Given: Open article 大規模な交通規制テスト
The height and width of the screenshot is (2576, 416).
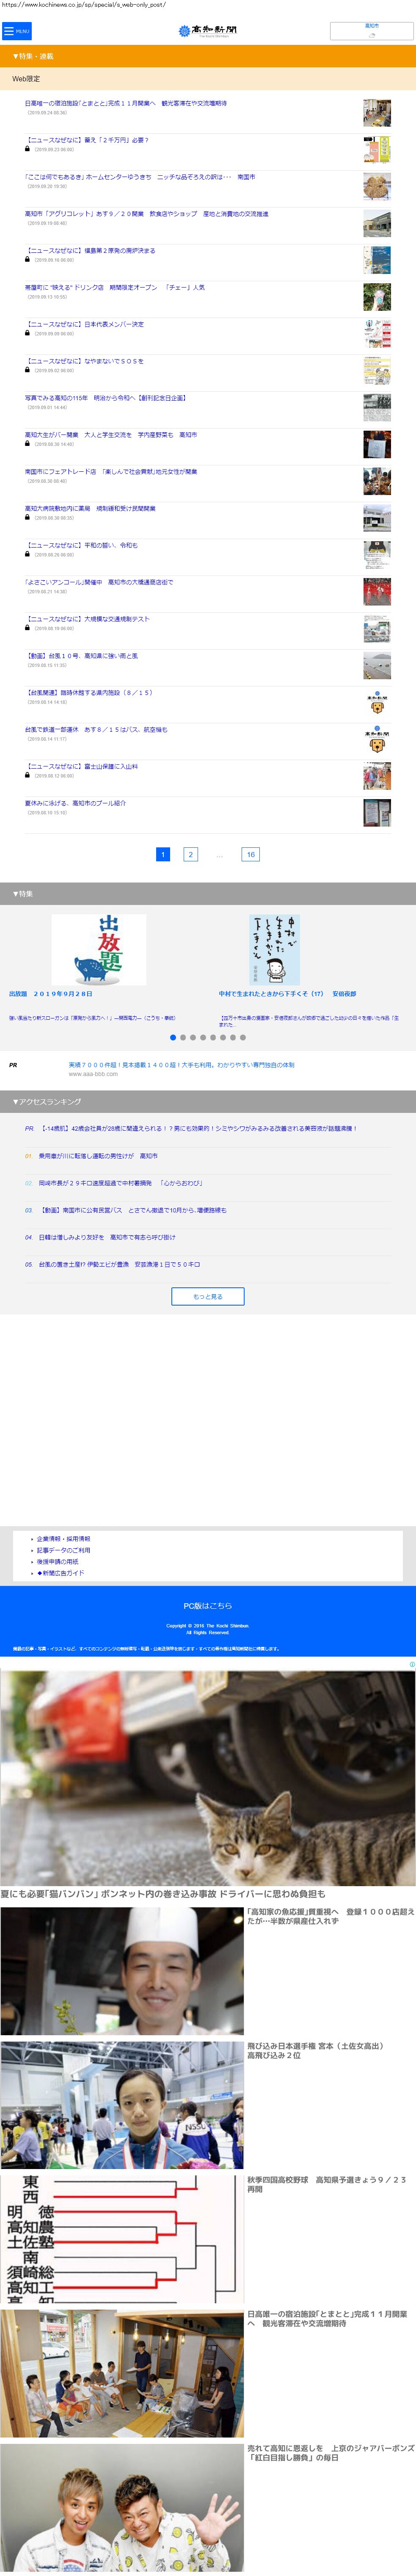Looking at the screenshot, I should 87,619.
